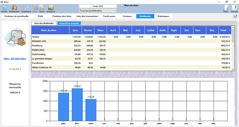Sort by the Total column arrow
The height and width of the screenshot is (127, 239).
tap(230, 30)
